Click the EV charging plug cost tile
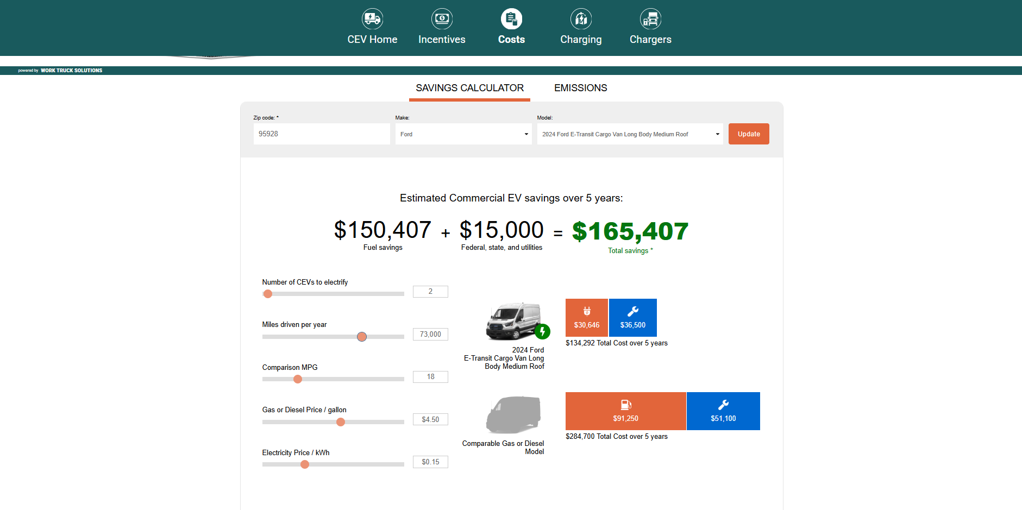 (586, 318)
